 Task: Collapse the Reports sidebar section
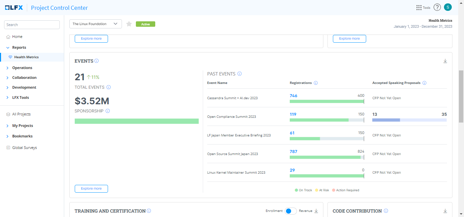8,48
